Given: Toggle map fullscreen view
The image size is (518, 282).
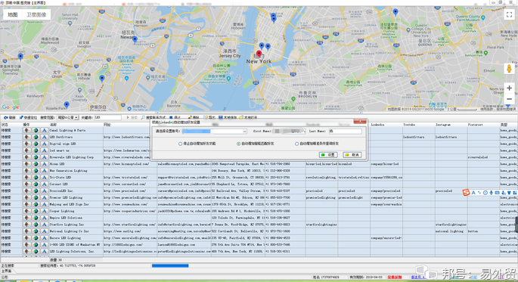Looking at the screenshot, I should (509, 14).
